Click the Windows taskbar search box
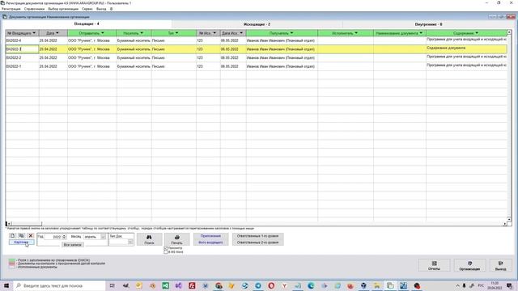The height and width of the screenshot is (291, 518). click(x=59, y=285)
